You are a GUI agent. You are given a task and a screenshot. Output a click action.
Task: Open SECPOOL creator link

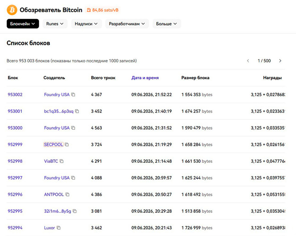(54, 144)
